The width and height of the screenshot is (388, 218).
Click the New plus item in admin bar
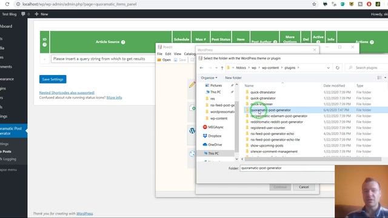[41, 14]
